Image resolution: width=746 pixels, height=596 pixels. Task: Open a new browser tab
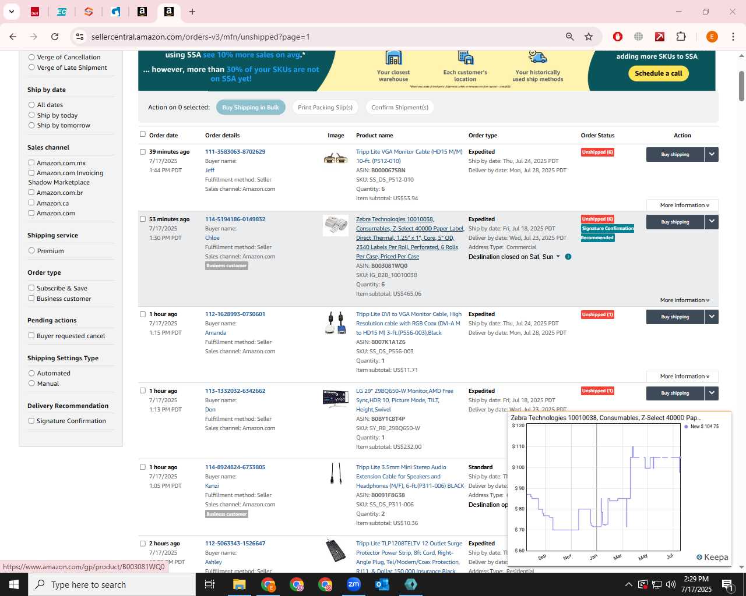coord(192,12)
